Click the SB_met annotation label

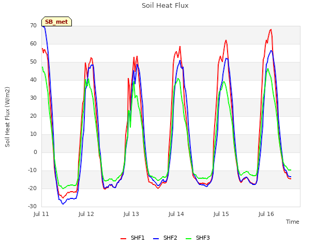[56, 22]
